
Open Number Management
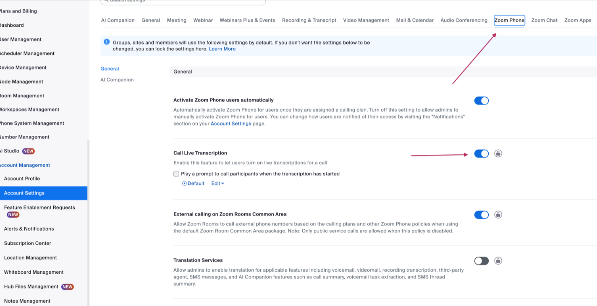[x=25, y=137]
